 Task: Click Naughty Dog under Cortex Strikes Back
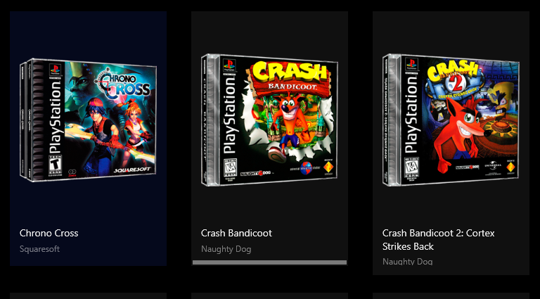pyautogui.click(x=407, y=262)
